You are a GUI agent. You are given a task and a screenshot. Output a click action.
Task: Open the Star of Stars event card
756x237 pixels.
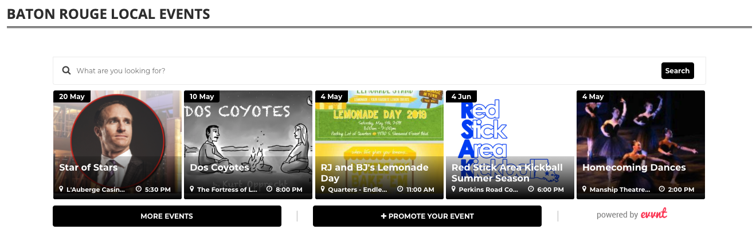click(117, 145)
